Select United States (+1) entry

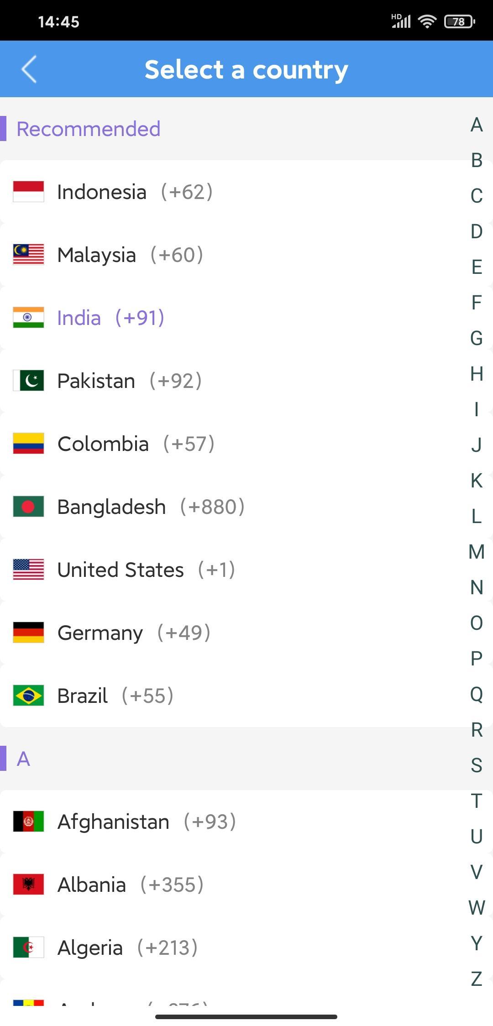(228, 570)
